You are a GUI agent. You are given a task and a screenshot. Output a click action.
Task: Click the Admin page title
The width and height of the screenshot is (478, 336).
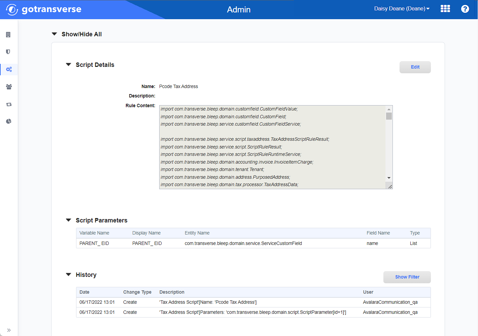[239, 9]
